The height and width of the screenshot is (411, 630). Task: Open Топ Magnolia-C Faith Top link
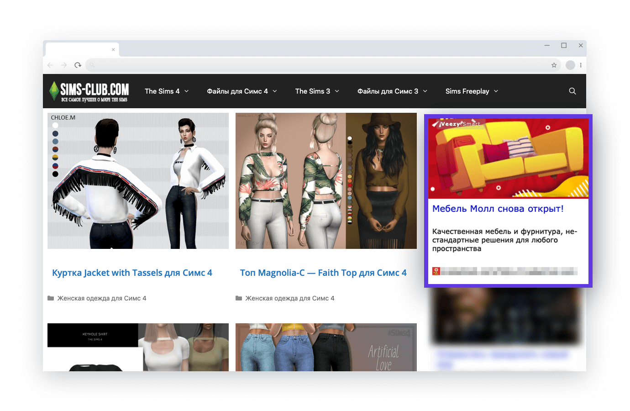coord(323,273)
